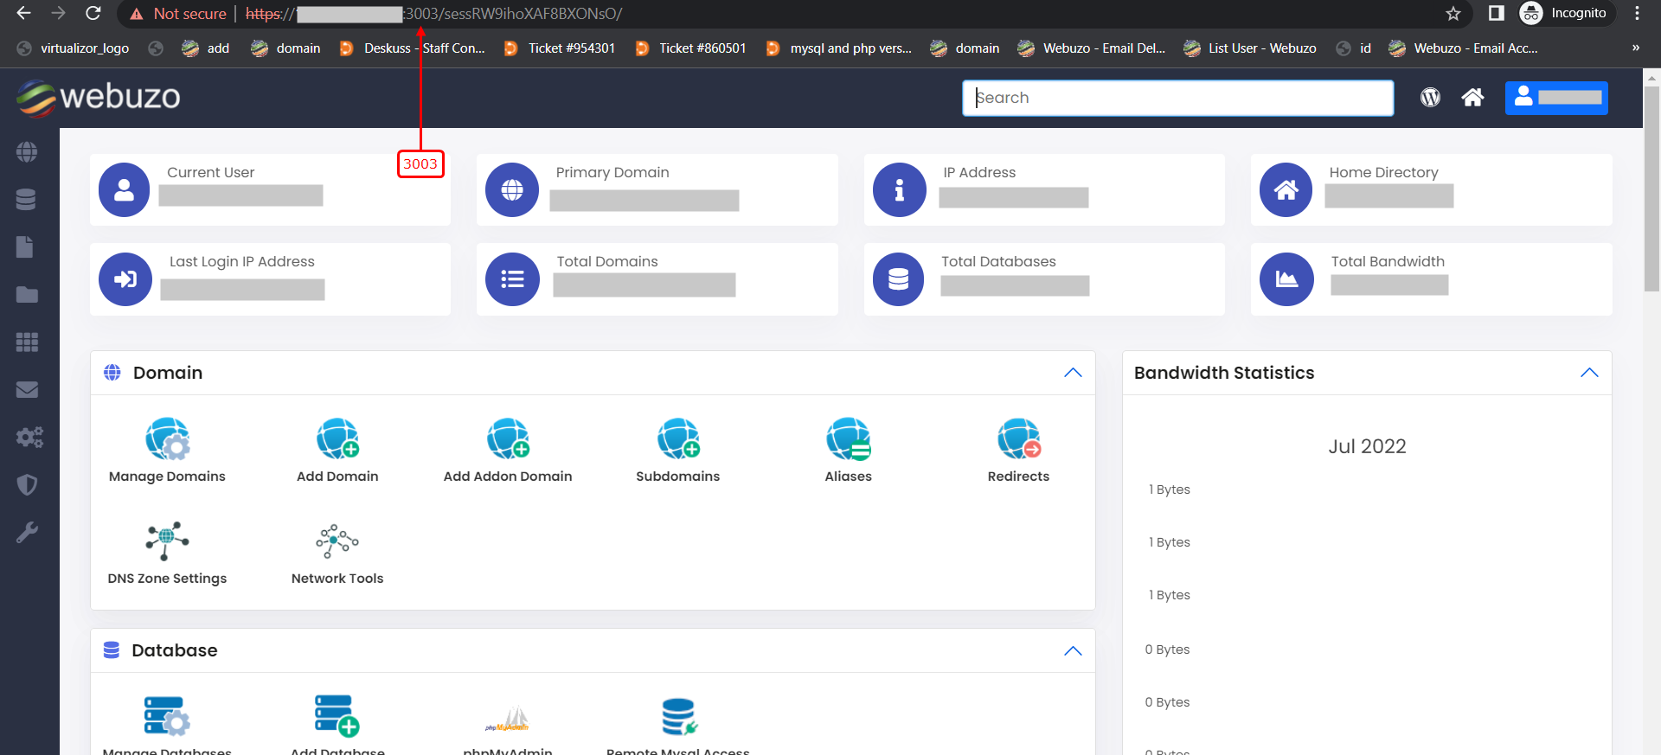
Task: Collapse the Bandwidth Statistics panel
Action: pyautogui.click(x=1589, y=373)
